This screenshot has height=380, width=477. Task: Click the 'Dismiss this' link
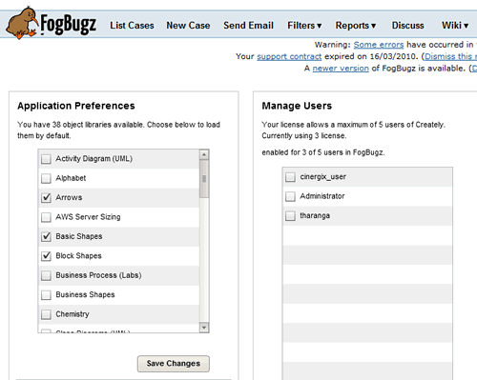(x=450, y=56)
